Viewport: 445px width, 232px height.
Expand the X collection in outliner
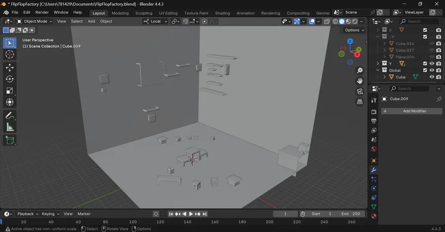pos(378,30)
